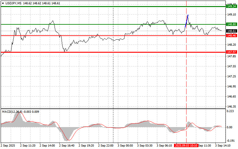
Task: Click the chart menu triangle beside USDJPY,M5
Action: click(3, 3)
